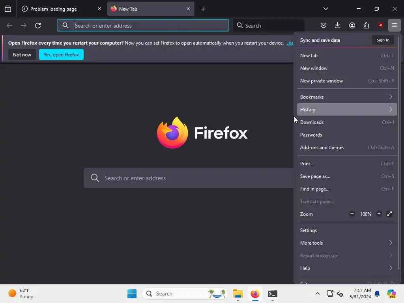This screenshot has width=404, height=303.
Task: Focus the address bar field
Action: click(x=143, y=25)
